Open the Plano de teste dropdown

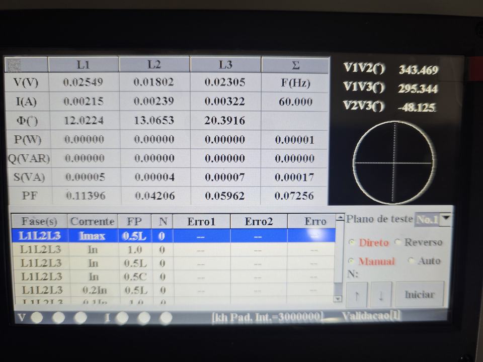point(446,219)
